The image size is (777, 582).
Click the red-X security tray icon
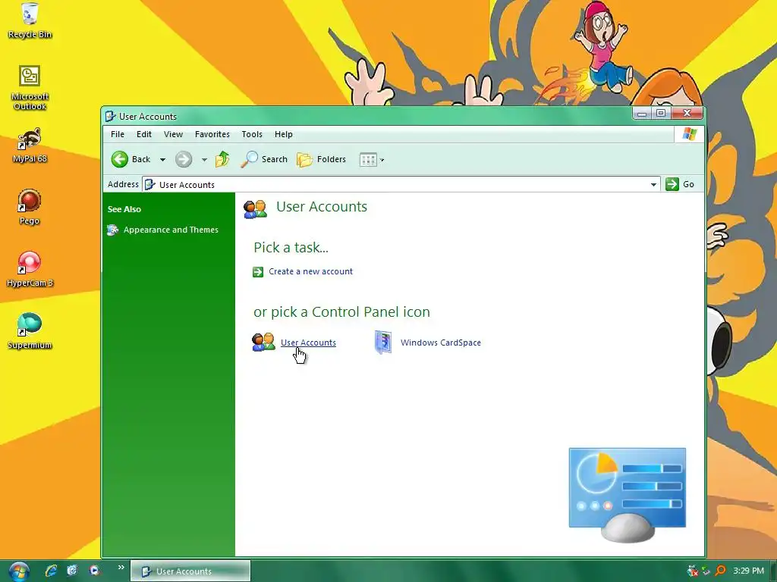point(693,571)
